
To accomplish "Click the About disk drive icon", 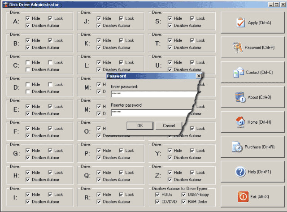I will click(240, 97).
